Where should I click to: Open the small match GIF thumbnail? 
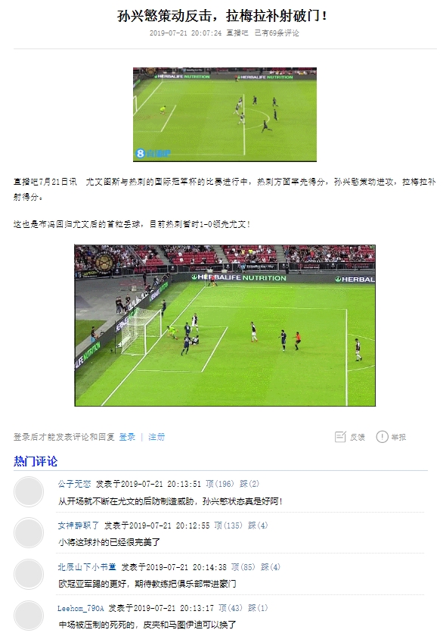click(x=225, y=114)
